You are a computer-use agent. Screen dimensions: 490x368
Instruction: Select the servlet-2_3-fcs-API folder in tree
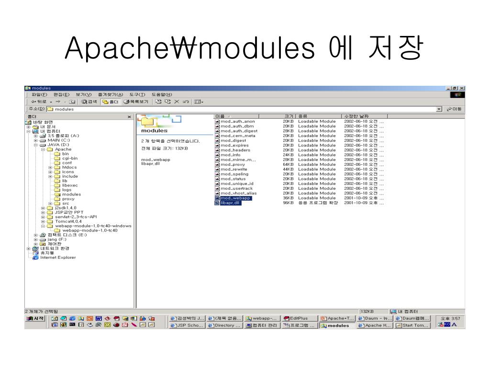click(76, 217)
